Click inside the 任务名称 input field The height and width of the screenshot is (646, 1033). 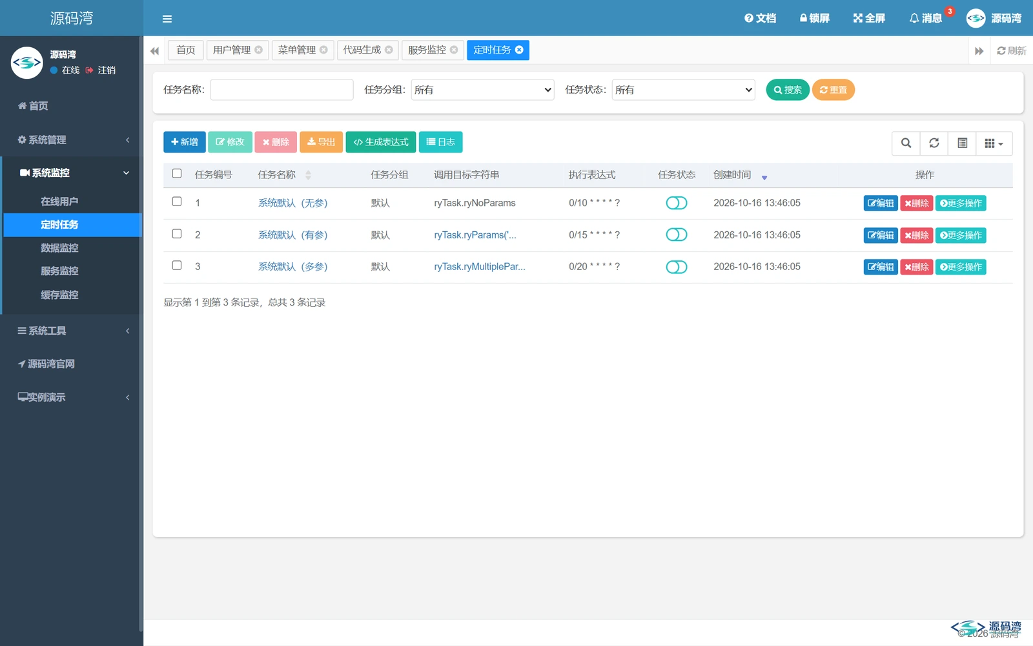pyautogui.click(x=282, y=90)
